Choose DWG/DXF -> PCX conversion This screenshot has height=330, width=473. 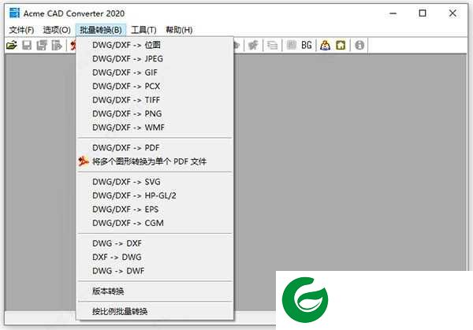[155, 86]
